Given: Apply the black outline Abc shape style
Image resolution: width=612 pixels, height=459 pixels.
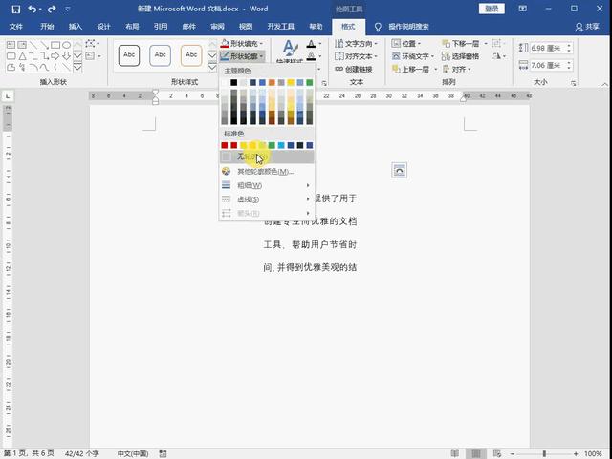Looking at the screenshot, I should coord(129,55).
